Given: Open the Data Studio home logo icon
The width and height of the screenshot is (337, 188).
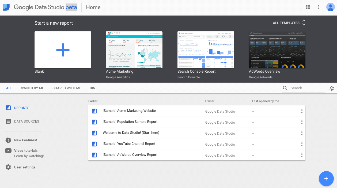Looking at the screenshot, I should pos(6,7).
